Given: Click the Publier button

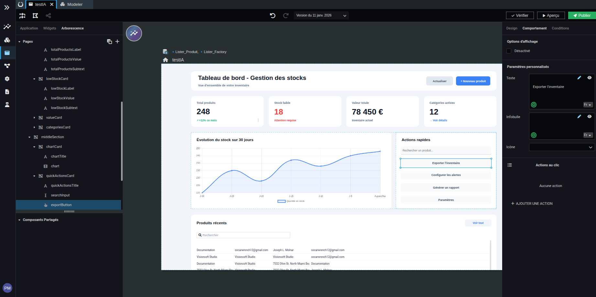Looking at the screenshot, I should 582,16.
